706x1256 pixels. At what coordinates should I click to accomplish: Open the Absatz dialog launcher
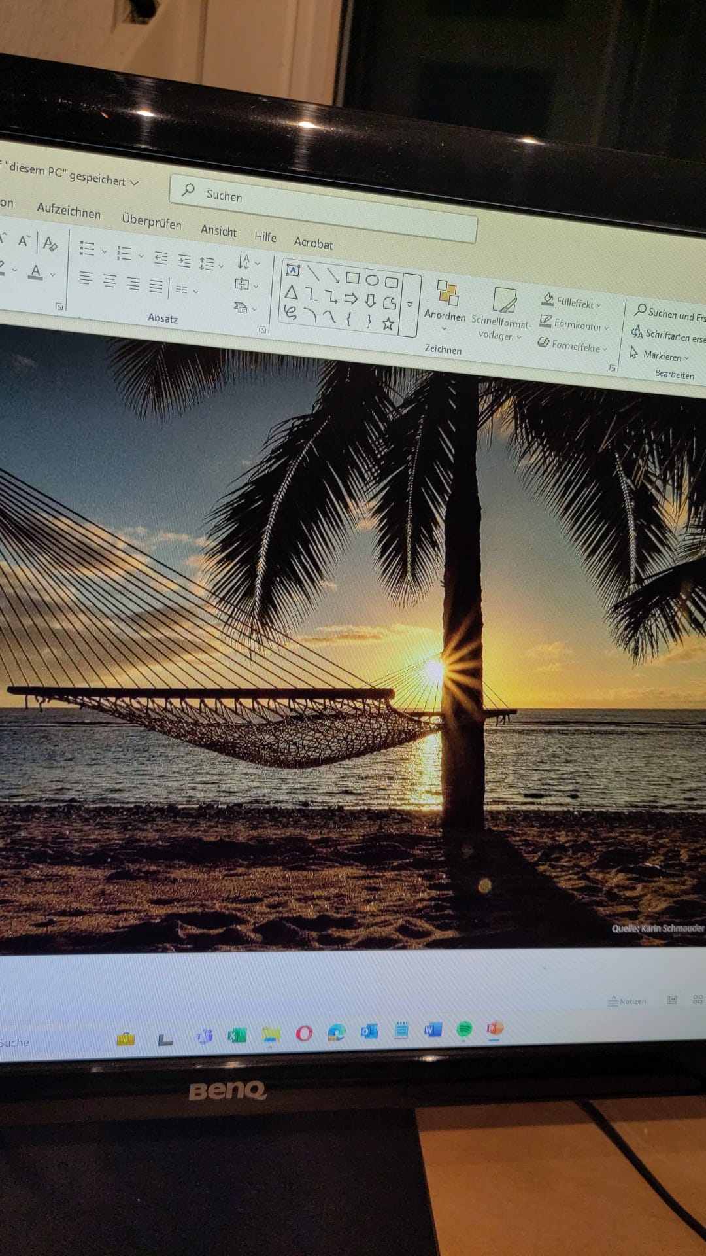[262, 330]
